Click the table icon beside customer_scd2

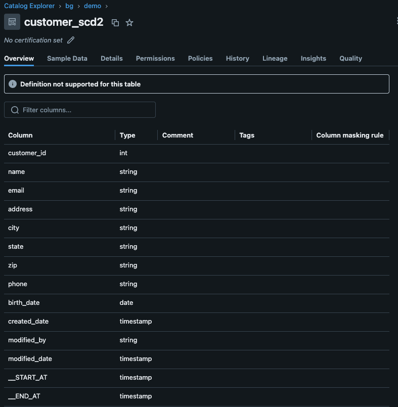[12, 22]
